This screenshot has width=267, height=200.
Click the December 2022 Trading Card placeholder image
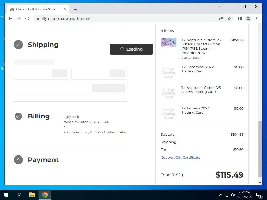pyautogui.click(x=169, y=72)
